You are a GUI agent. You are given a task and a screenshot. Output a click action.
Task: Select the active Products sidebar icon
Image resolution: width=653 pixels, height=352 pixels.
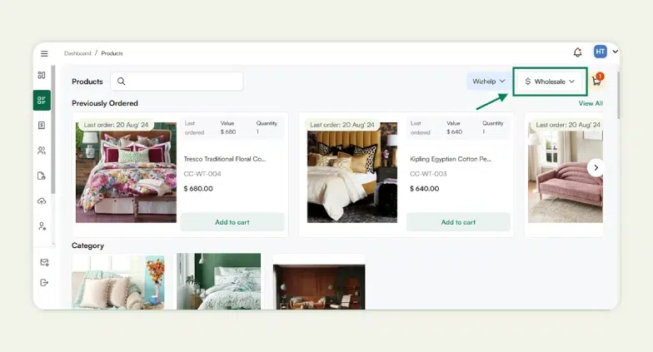(x=42, y=101)
